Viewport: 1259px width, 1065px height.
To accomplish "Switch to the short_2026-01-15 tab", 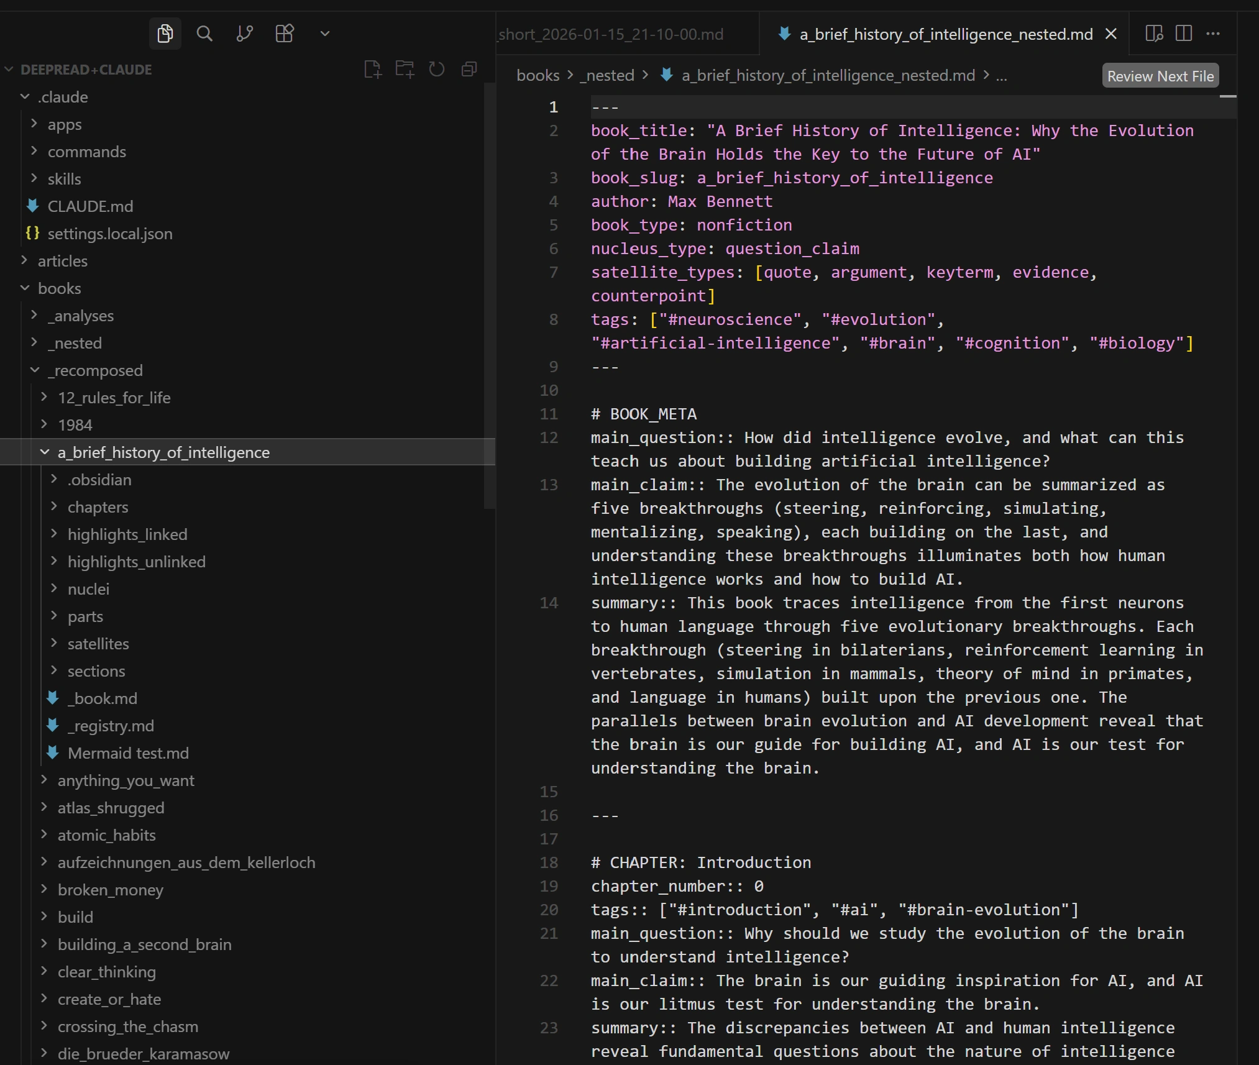I will [611, 34].
